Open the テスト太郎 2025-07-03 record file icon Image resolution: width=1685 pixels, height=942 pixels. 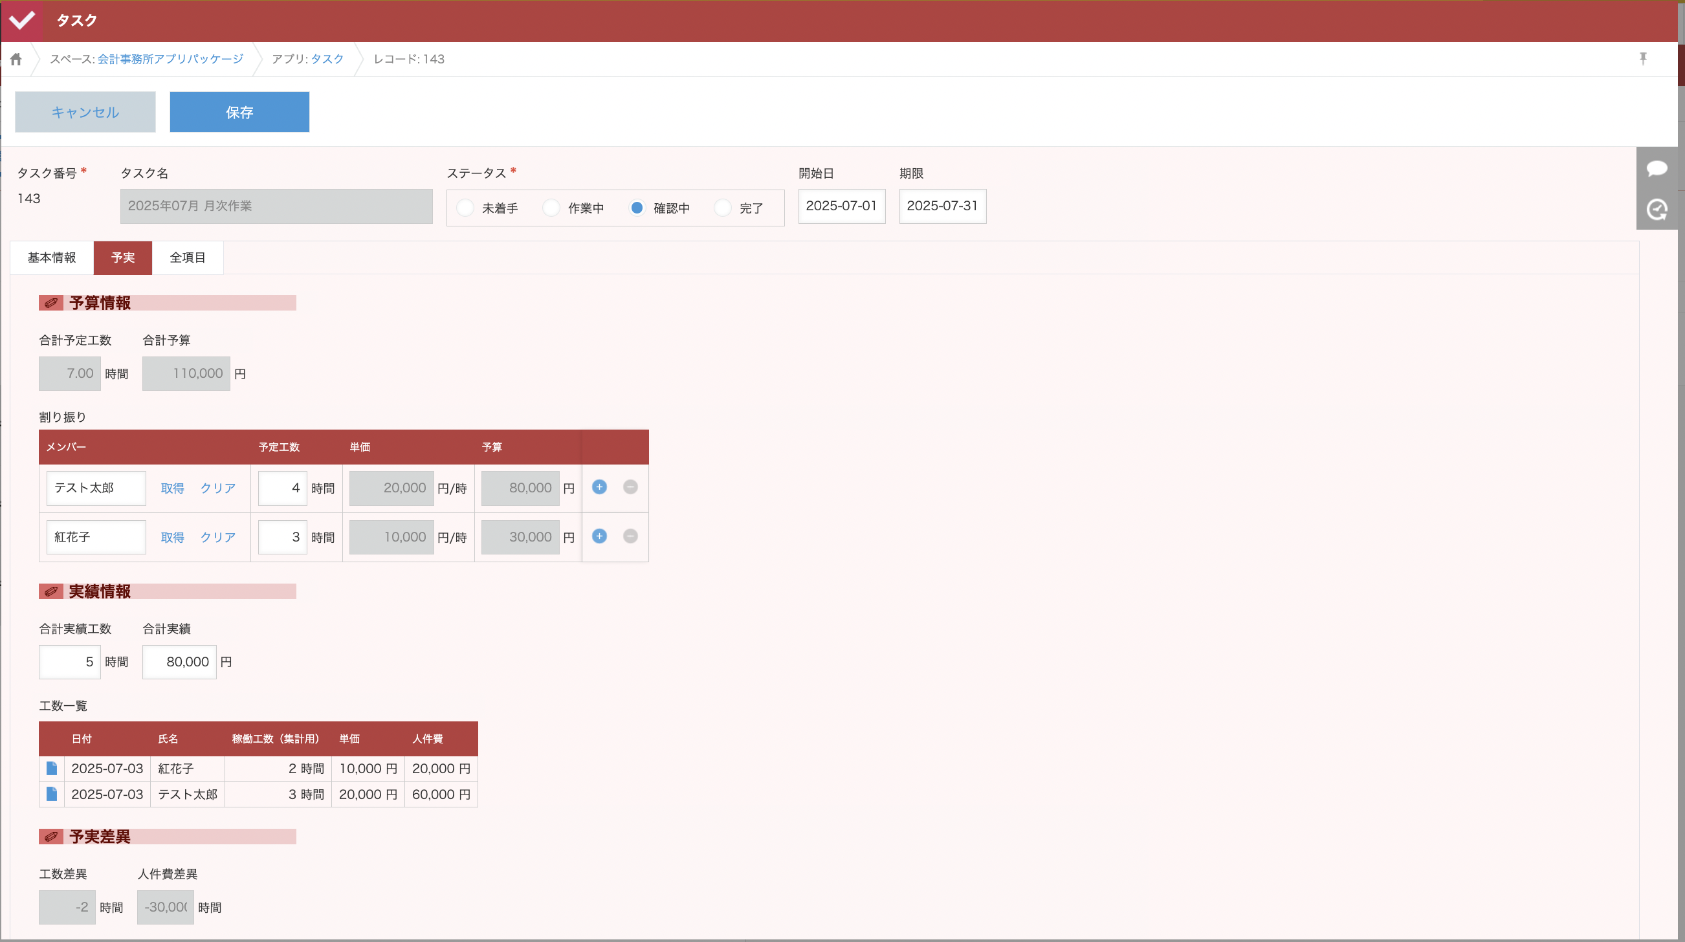click(52, 793)
